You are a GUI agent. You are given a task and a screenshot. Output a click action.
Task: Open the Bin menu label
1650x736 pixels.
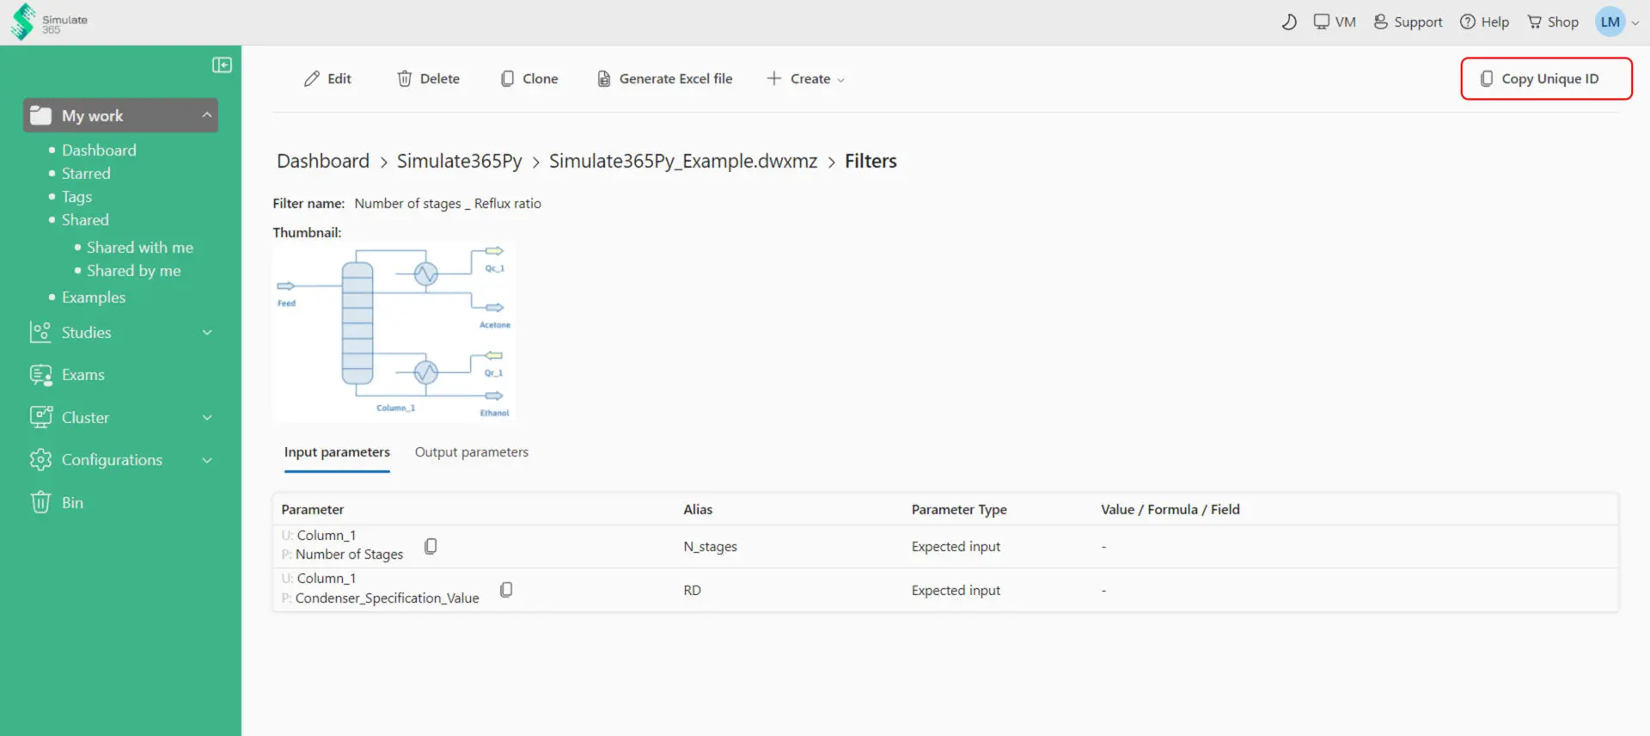pos(72,503)
